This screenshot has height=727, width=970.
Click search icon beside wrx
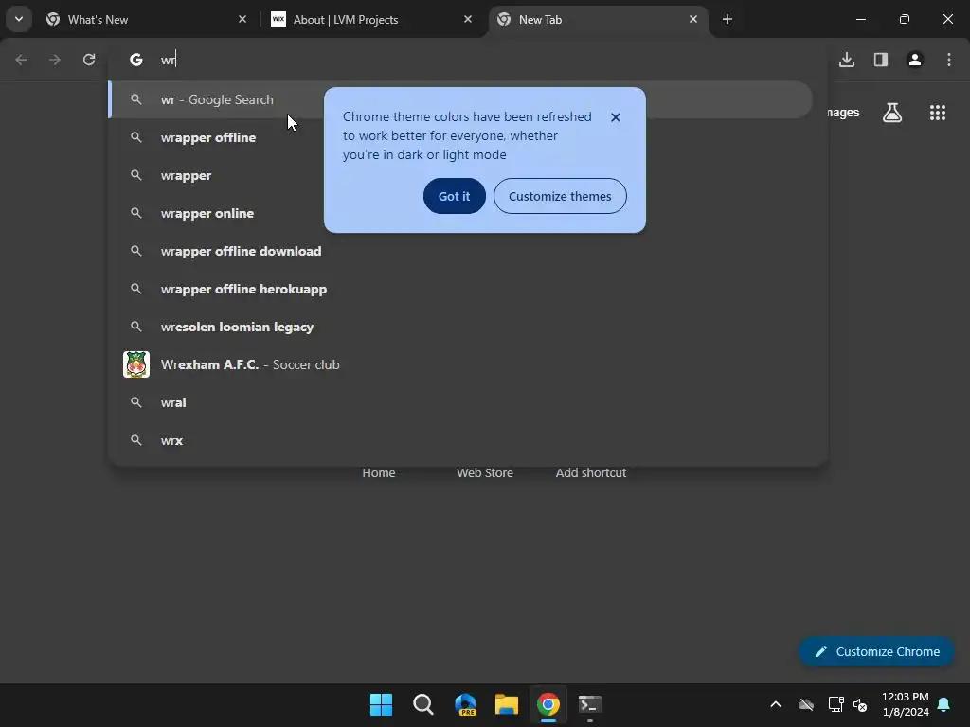click(x=136, y=440)
